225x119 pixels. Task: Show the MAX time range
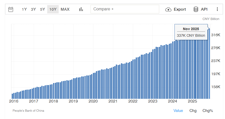click(x=65, y=9)
